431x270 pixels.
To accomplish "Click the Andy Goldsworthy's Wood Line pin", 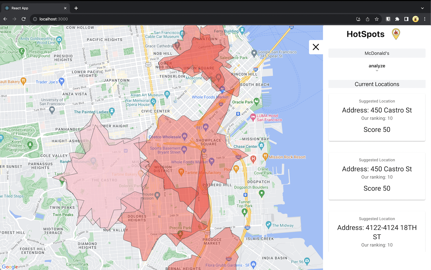I will coord(59,40).
